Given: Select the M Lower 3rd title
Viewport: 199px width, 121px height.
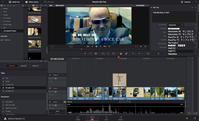Looking at the screenshot, I should tap(24, 88).
